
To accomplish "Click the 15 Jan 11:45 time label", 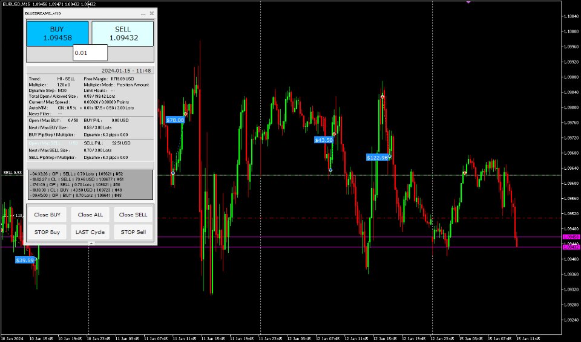I will click(529, 338).
